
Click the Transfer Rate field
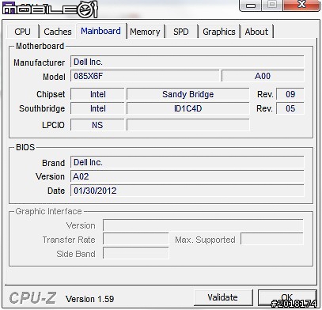pos(135,240)
